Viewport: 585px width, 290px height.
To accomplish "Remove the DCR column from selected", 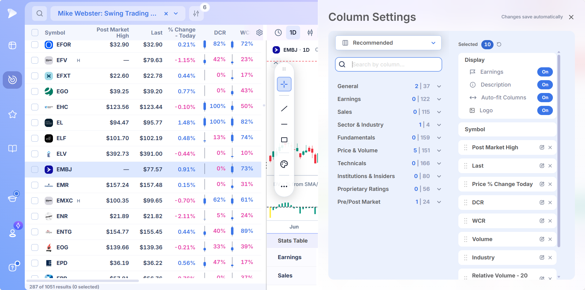I will click(x=550, y=203).
